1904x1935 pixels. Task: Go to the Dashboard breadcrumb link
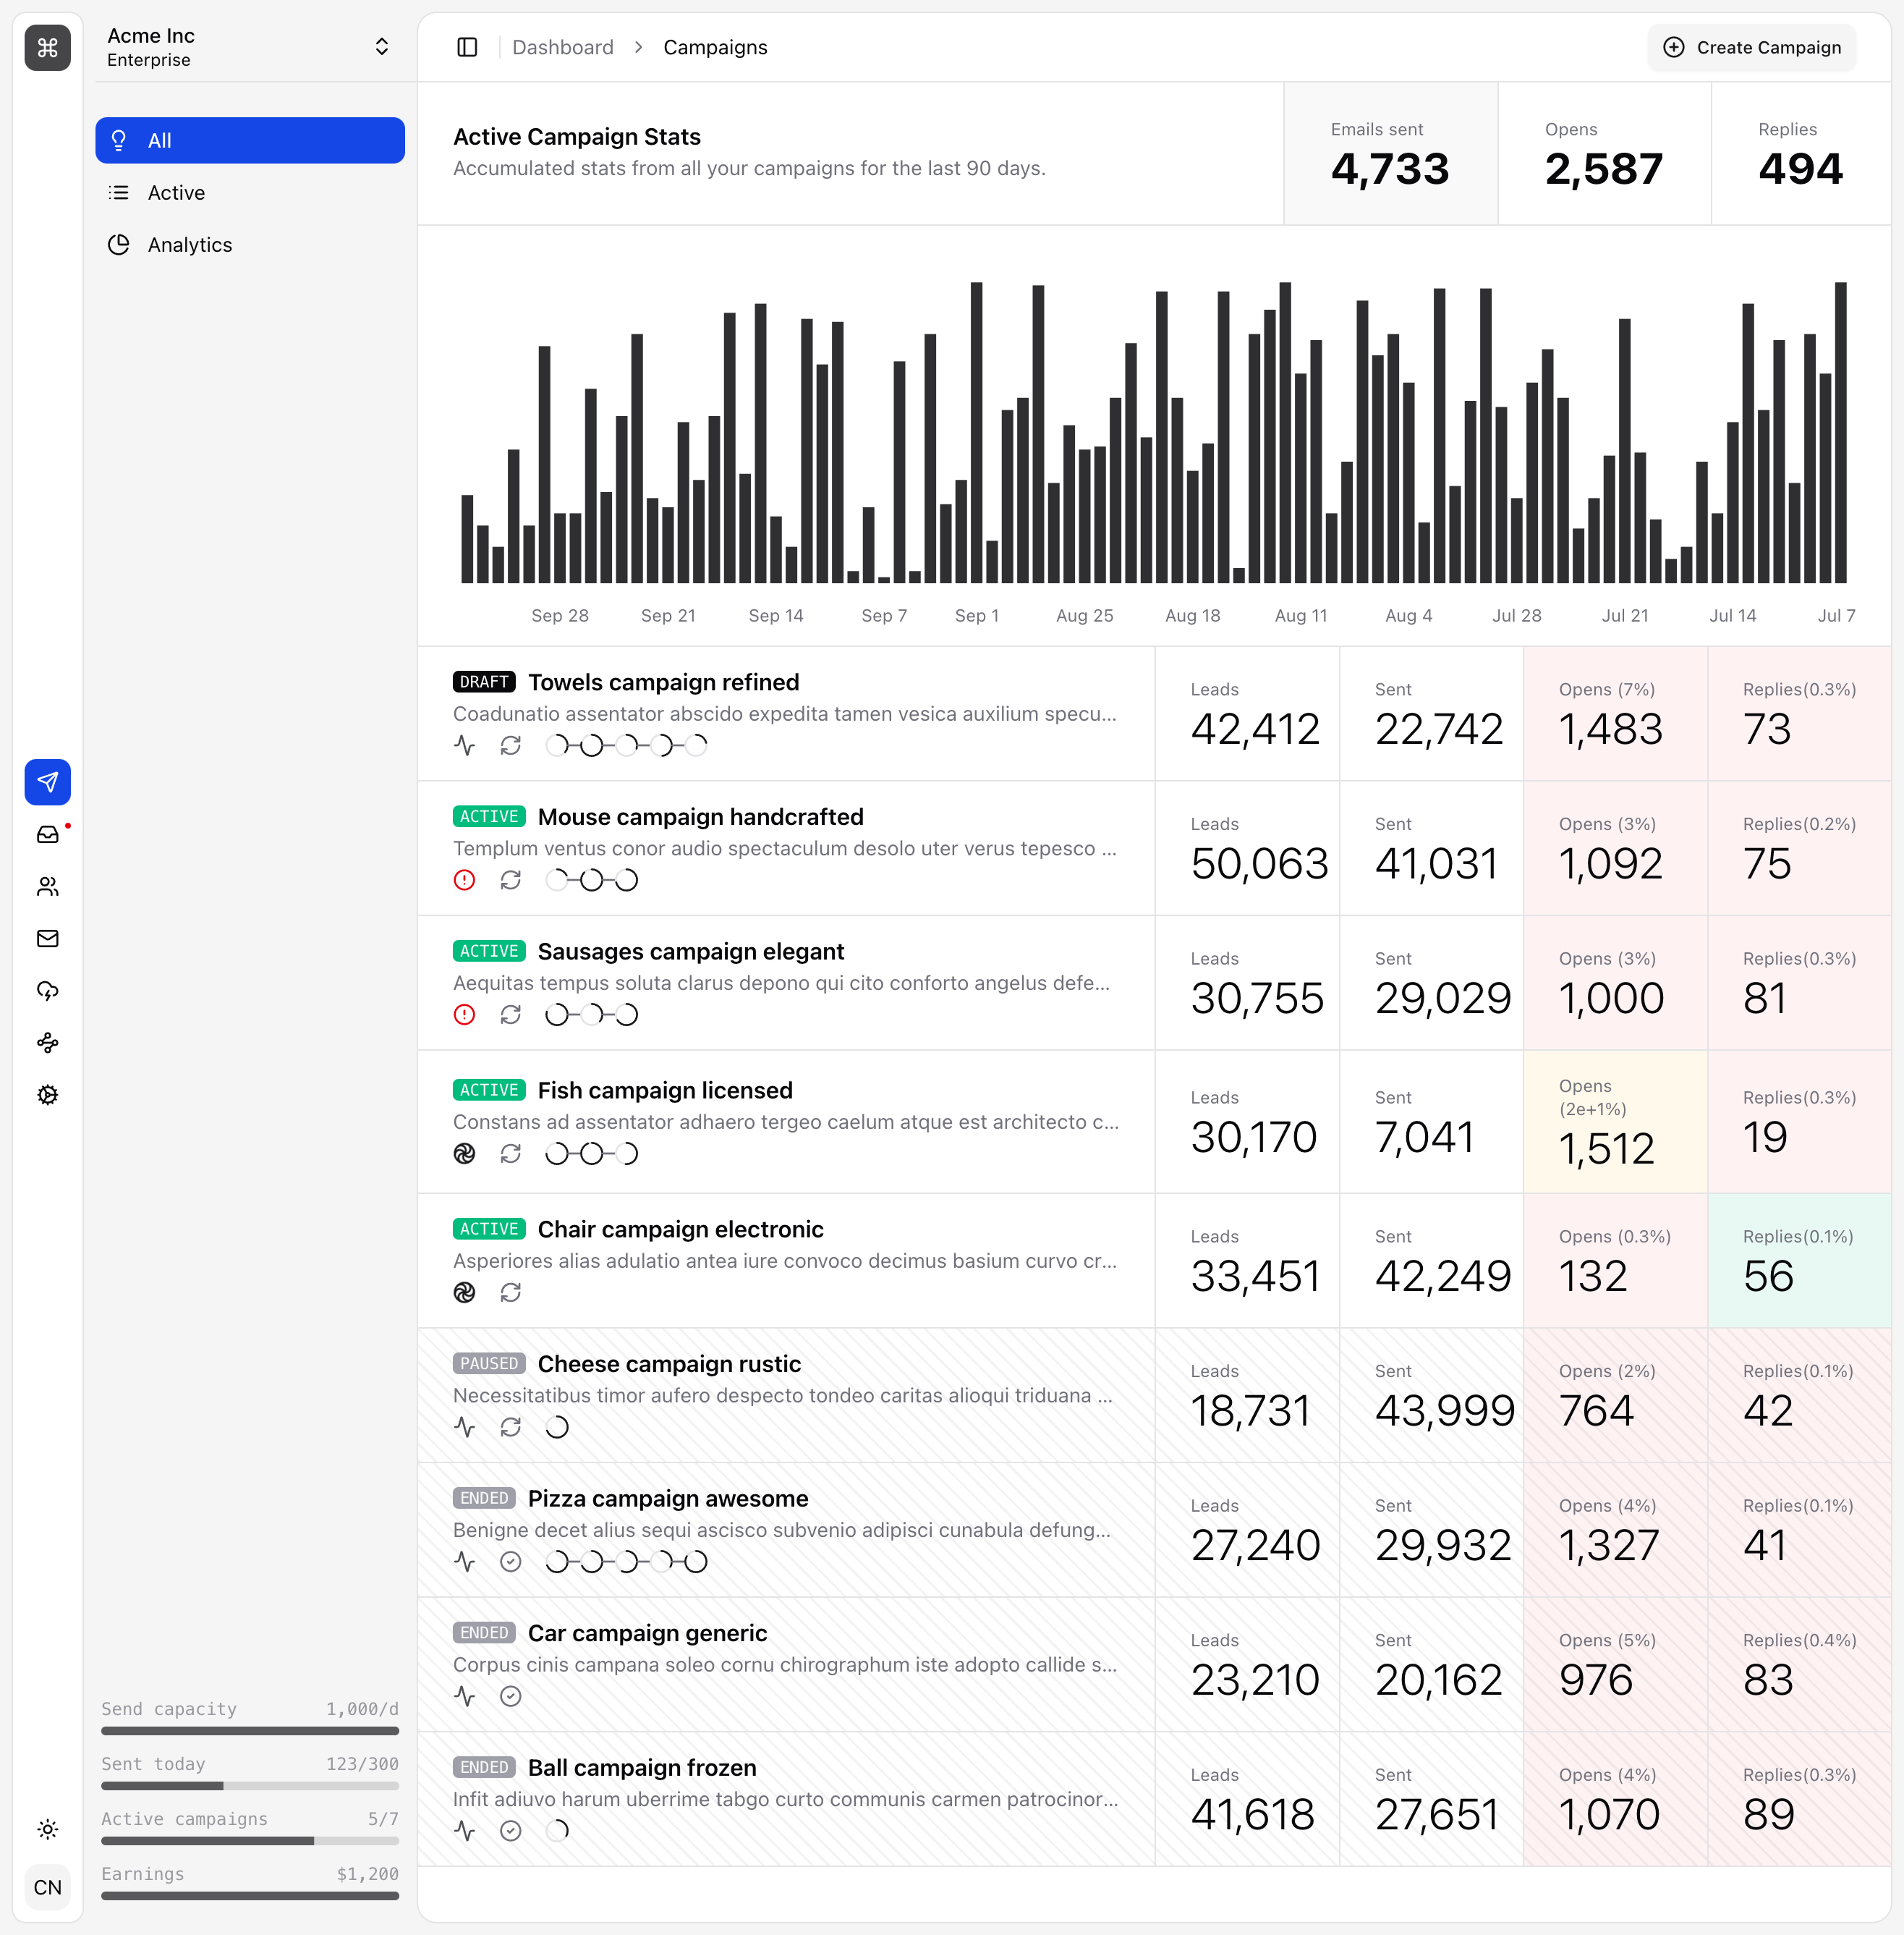563,47
